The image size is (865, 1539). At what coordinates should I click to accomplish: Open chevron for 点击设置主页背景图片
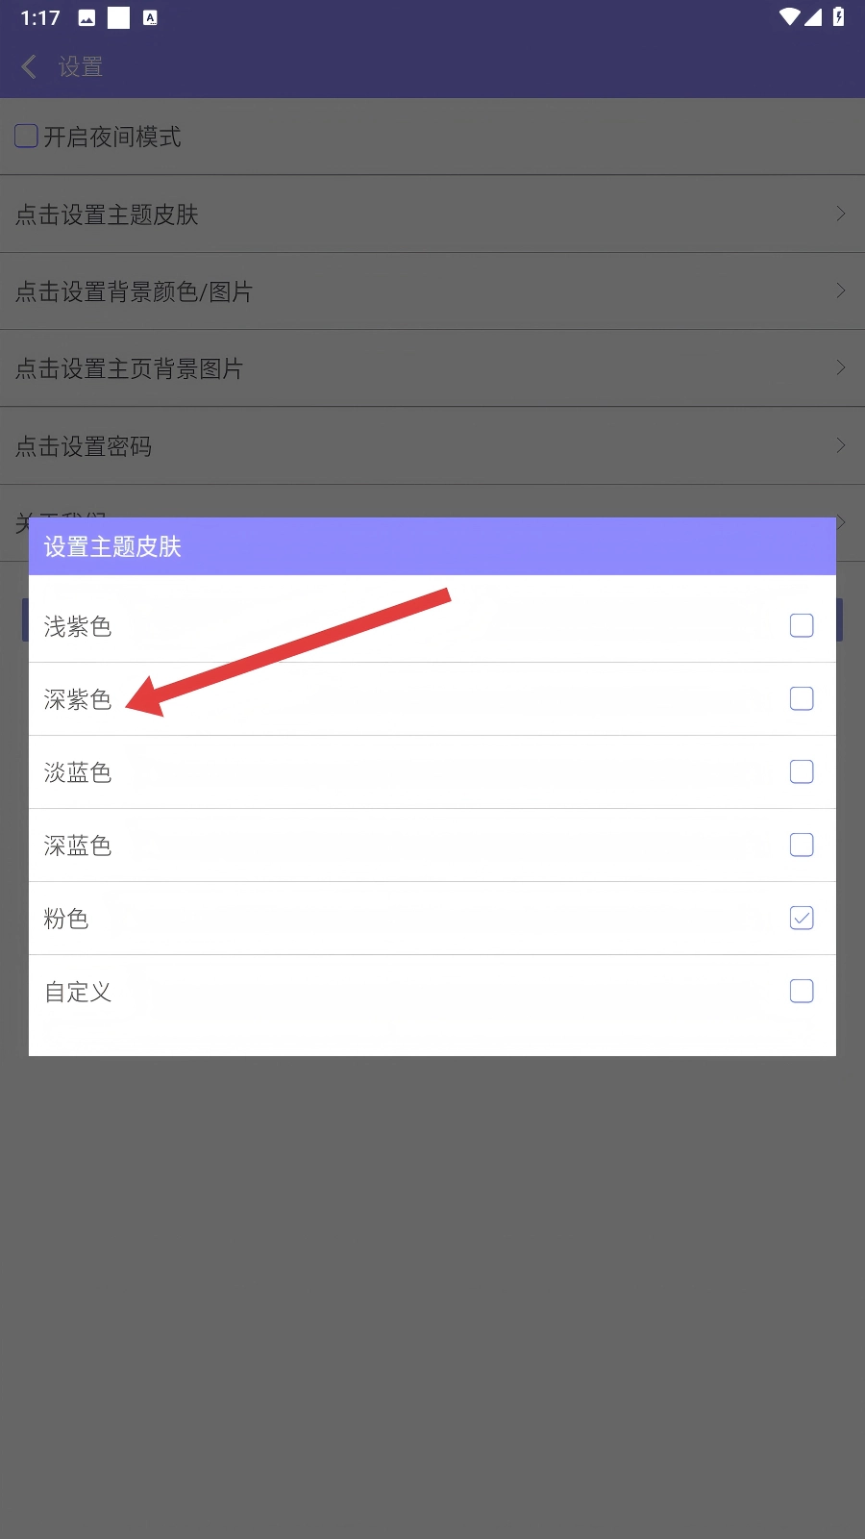coord(841,367)
